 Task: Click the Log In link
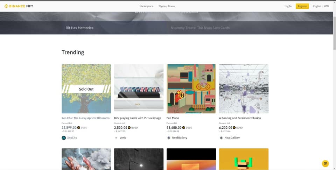tap(288, 6)
